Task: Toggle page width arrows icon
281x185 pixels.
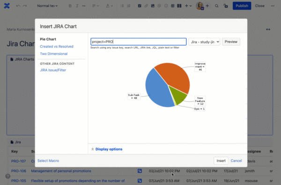Action: [268, 29]
